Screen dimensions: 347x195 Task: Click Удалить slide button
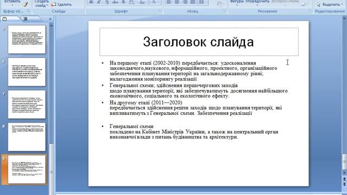point(61,4)
